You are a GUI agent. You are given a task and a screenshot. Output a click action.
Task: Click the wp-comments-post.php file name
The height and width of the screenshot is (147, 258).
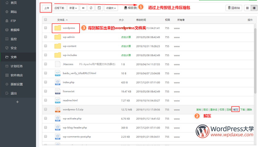pos(77,137)
